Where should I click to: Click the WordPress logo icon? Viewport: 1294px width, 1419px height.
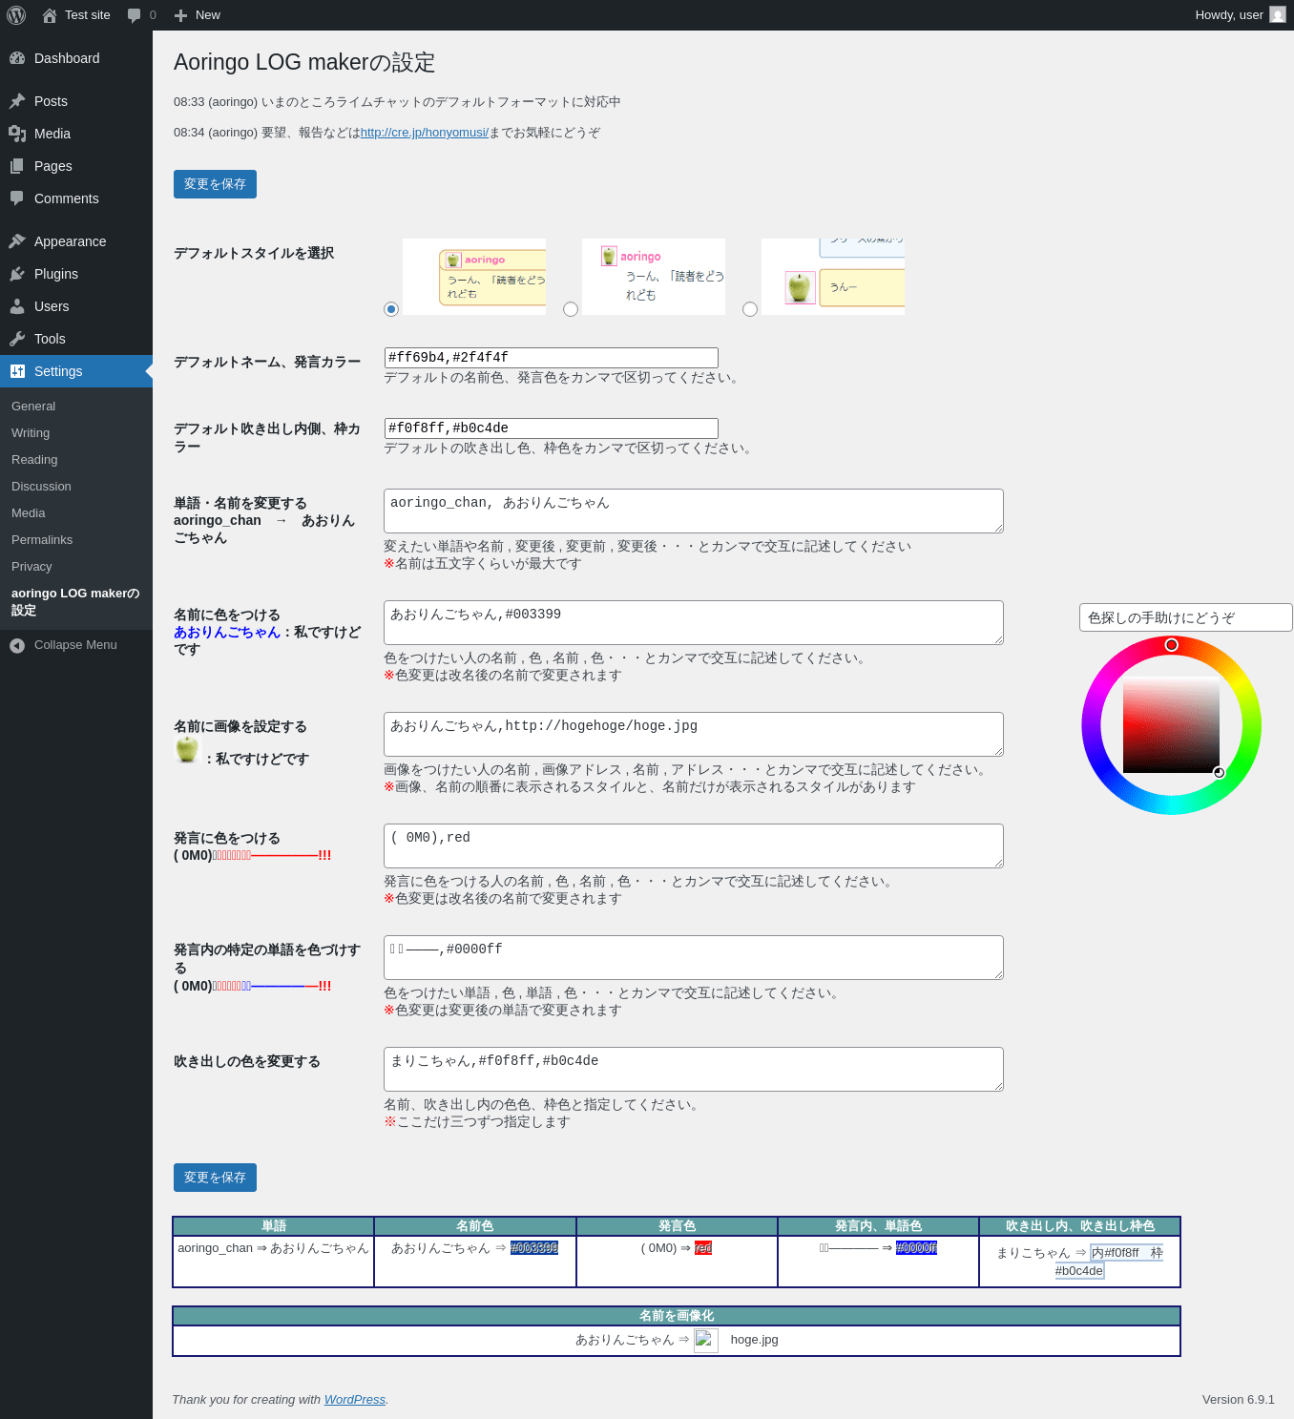tap(16, 15)
